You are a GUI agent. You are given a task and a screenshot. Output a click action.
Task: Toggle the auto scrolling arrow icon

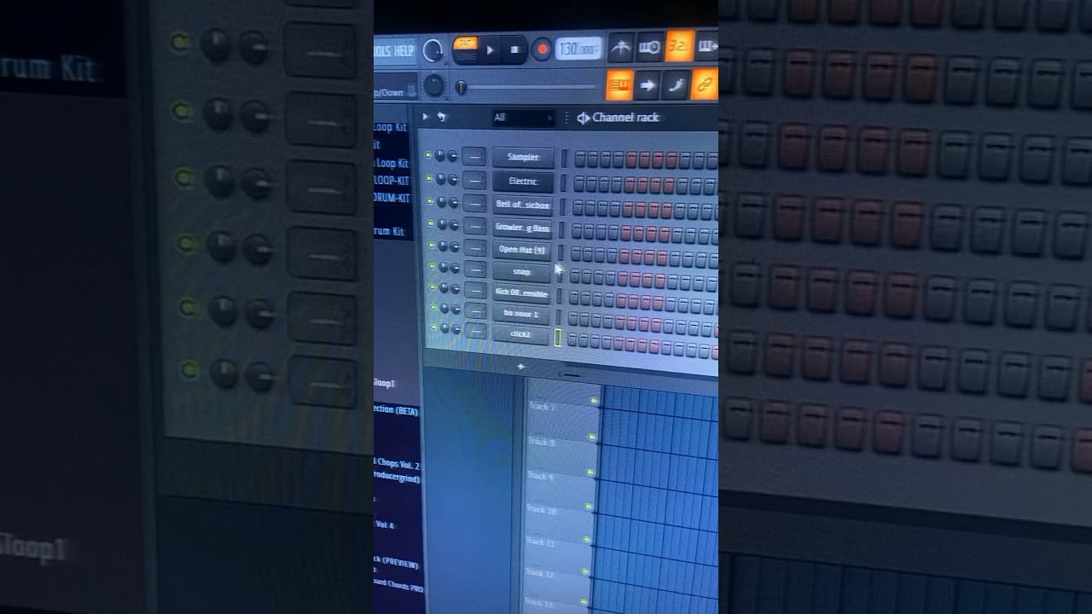(x=647, y=85)
